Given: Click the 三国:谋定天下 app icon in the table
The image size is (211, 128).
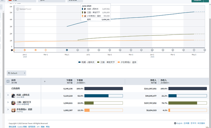Looking at the screenshot, I should pyautogui.click(x=13, y=103).
